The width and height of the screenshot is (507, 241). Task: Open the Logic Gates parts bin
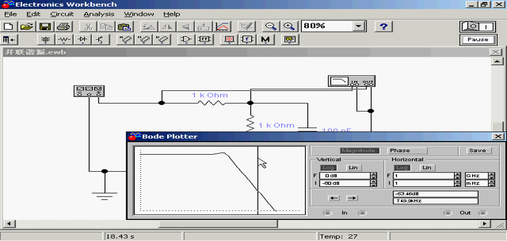coord(187,40)
